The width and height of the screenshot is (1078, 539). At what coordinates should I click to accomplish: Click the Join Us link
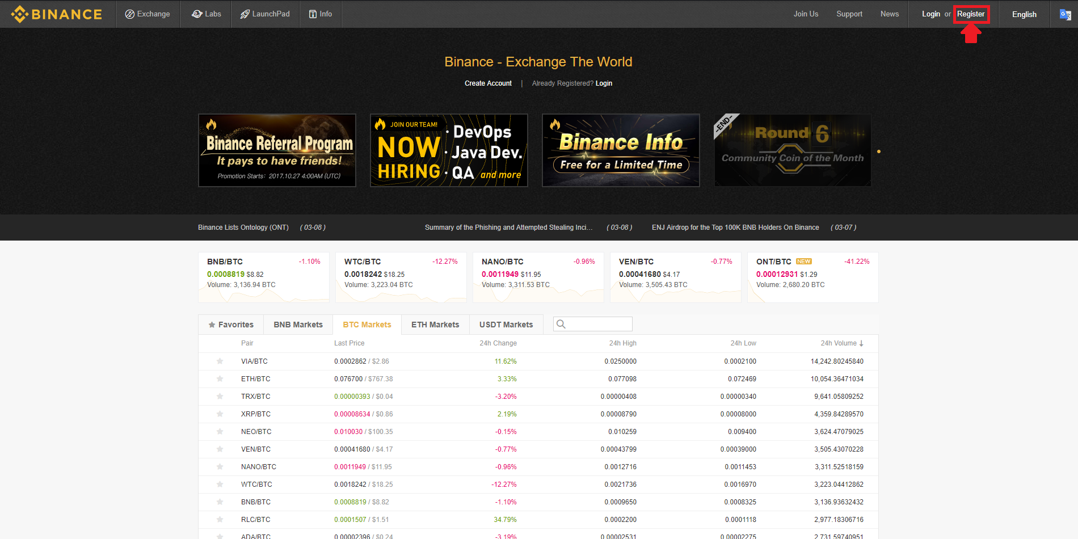806,14
